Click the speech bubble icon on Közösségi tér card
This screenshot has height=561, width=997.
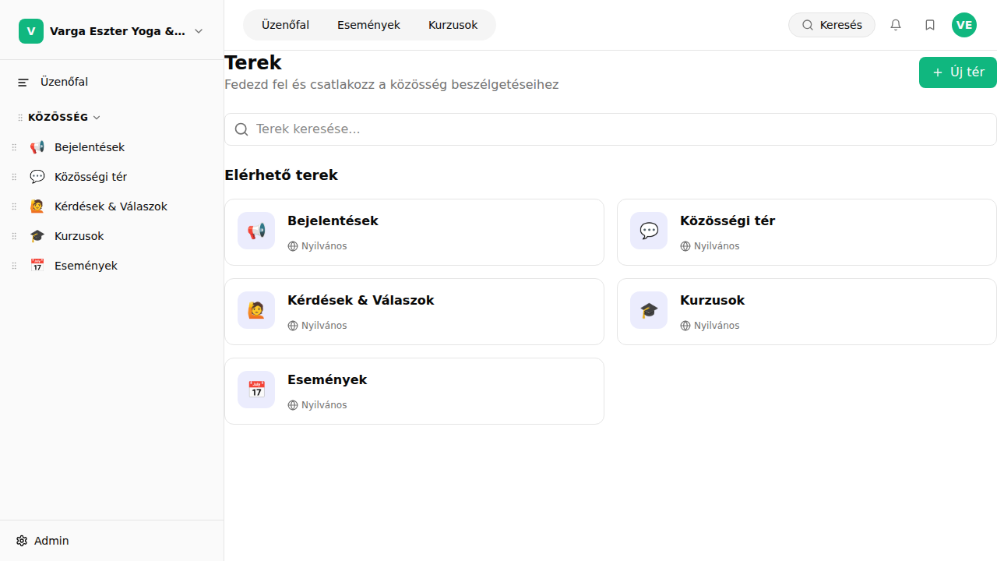pyautogui.click(x=649, y=231)
